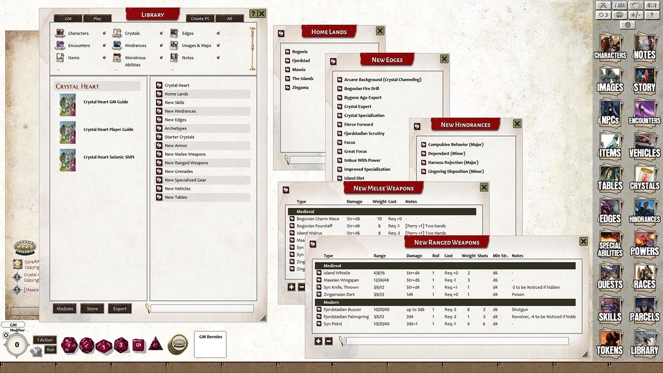This screenshot has height=373, width=663.
Task: Click the day/night lighting toolbar icon
Action: tap(603, 16)
